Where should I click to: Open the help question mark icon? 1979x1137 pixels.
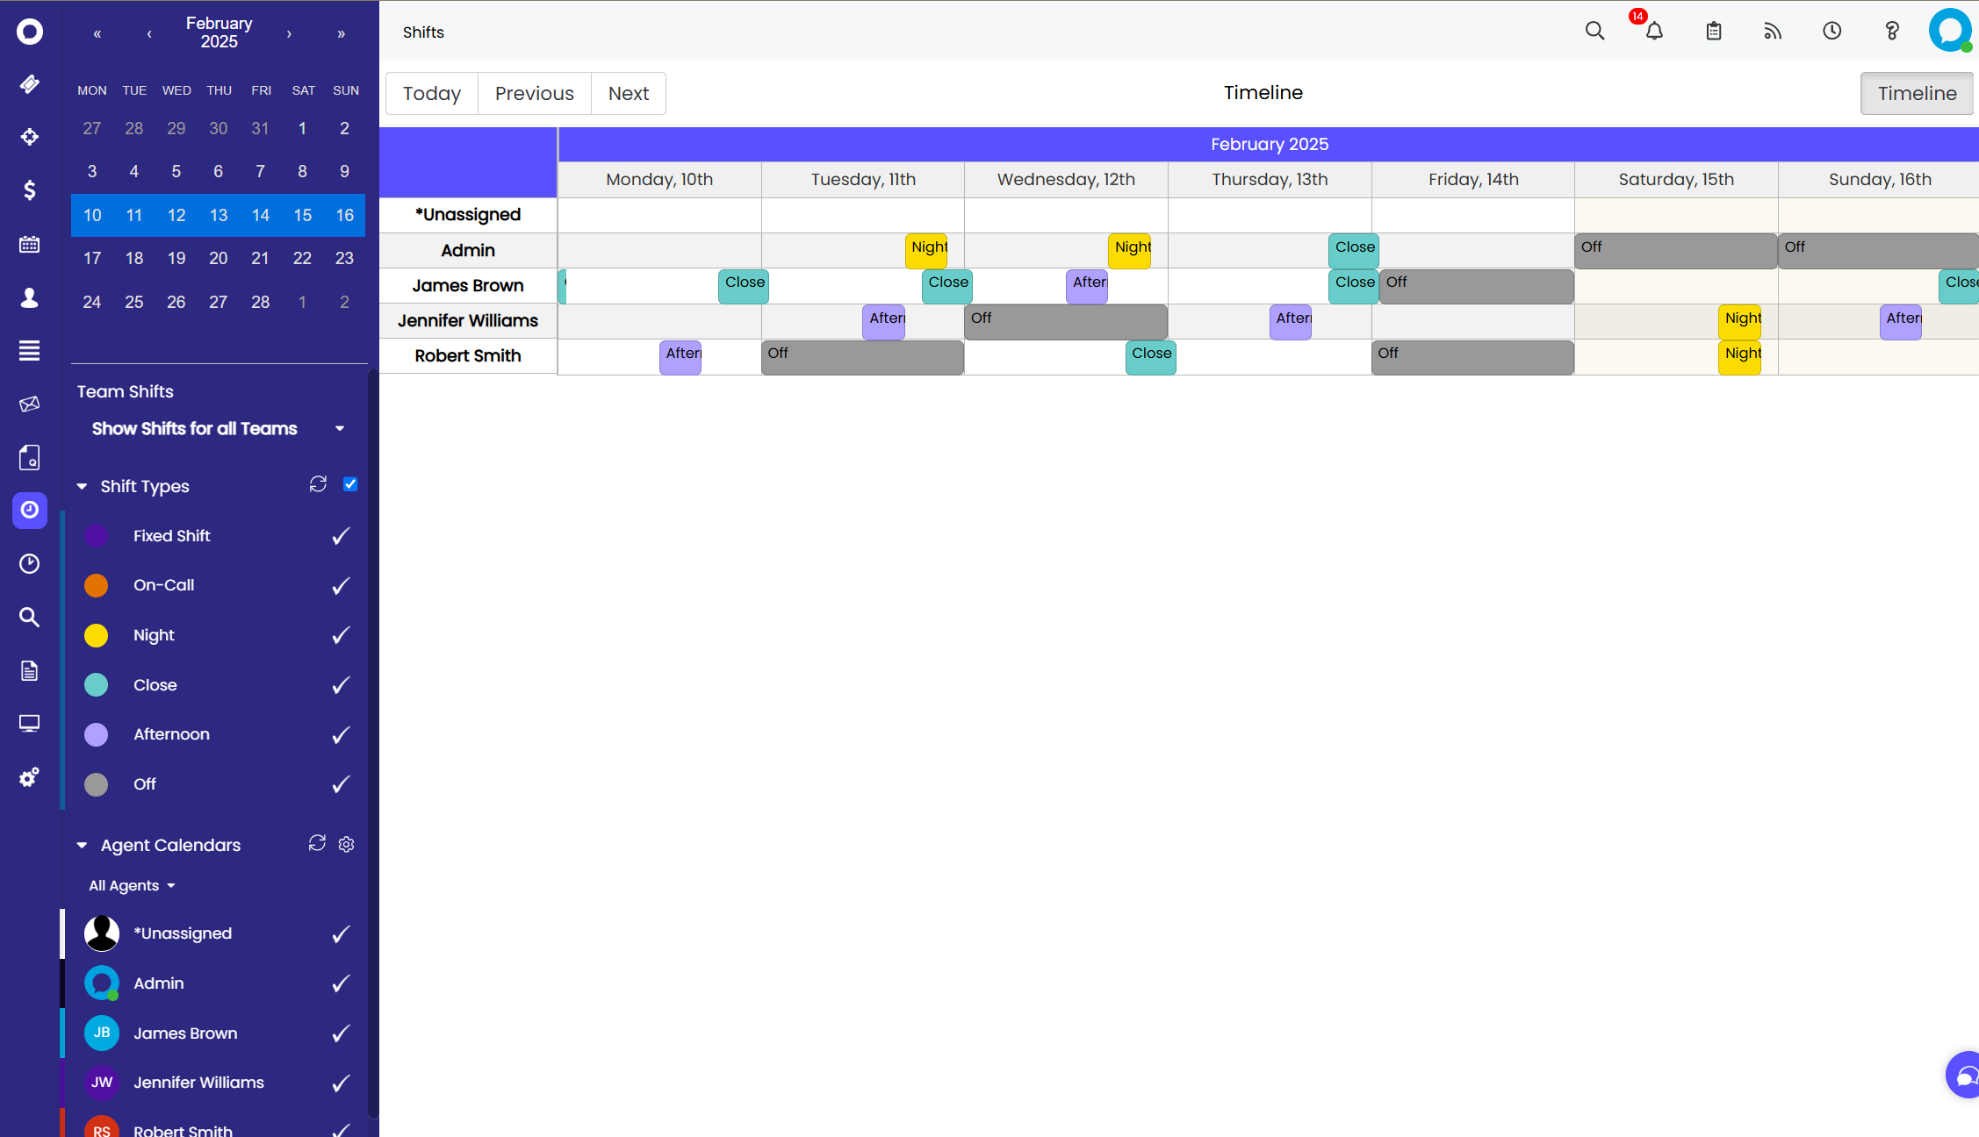coord(1891,32)
